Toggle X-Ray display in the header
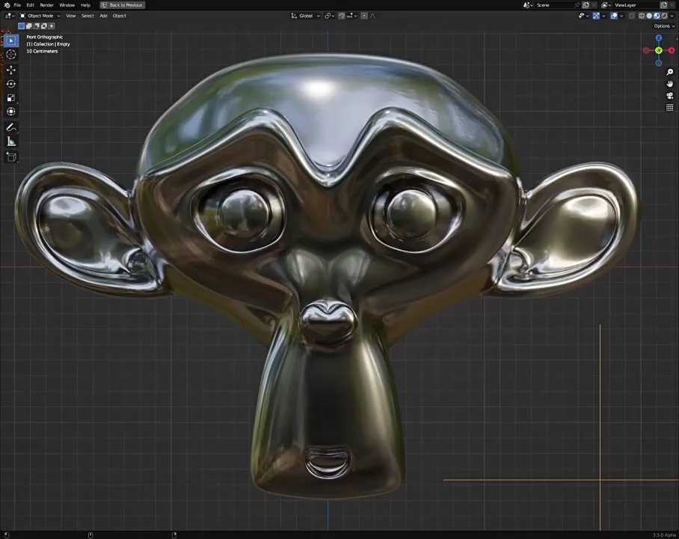Screen dimensions: 679x539 [x=632, y=16]
